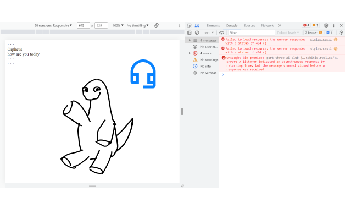Open the Network tab
This screenshot has height=208, width=345.
tap(268, 25)
